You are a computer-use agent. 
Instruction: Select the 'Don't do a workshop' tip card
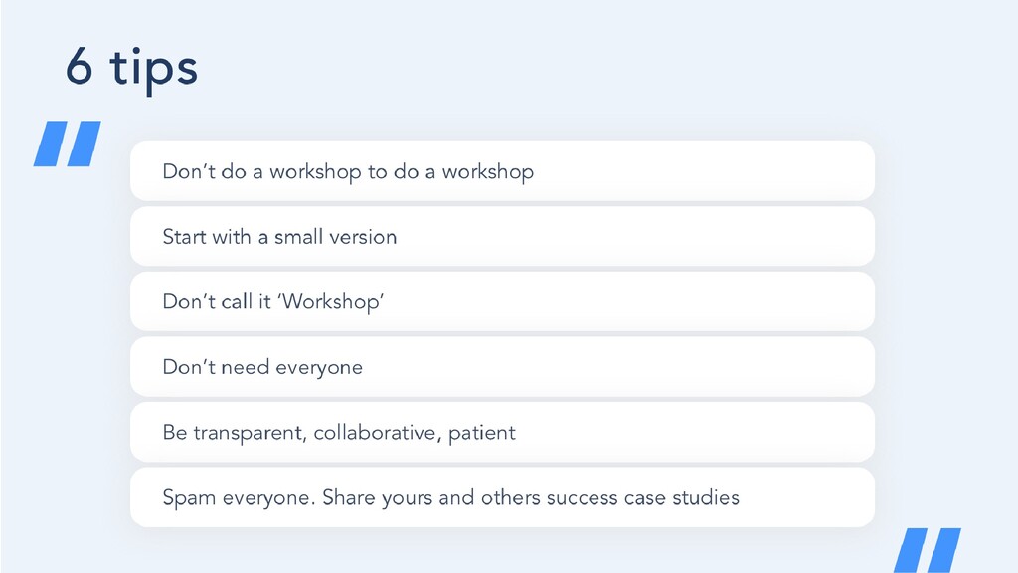[502, 171]
